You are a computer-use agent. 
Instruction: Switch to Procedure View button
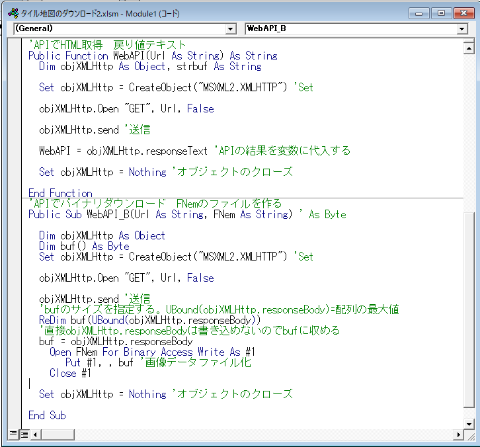pos(13,434)
